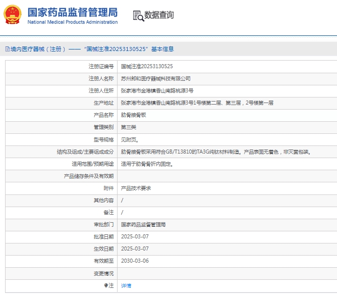Select approving department value 国家药品监督管理局

pyautogui.click(x=143, y=224)
